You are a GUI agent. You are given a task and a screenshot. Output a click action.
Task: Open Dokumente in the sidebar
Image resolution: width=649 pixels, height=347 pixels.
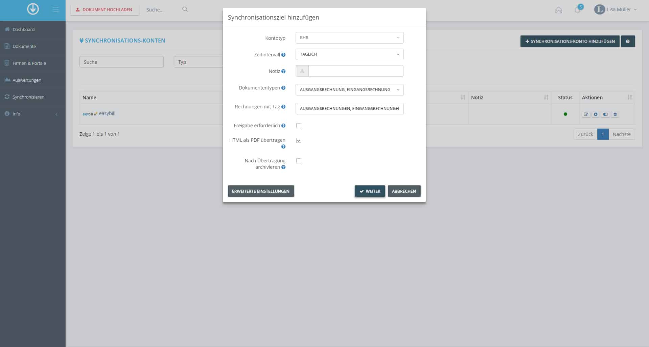pyautogui.click(x=24, y=46)
